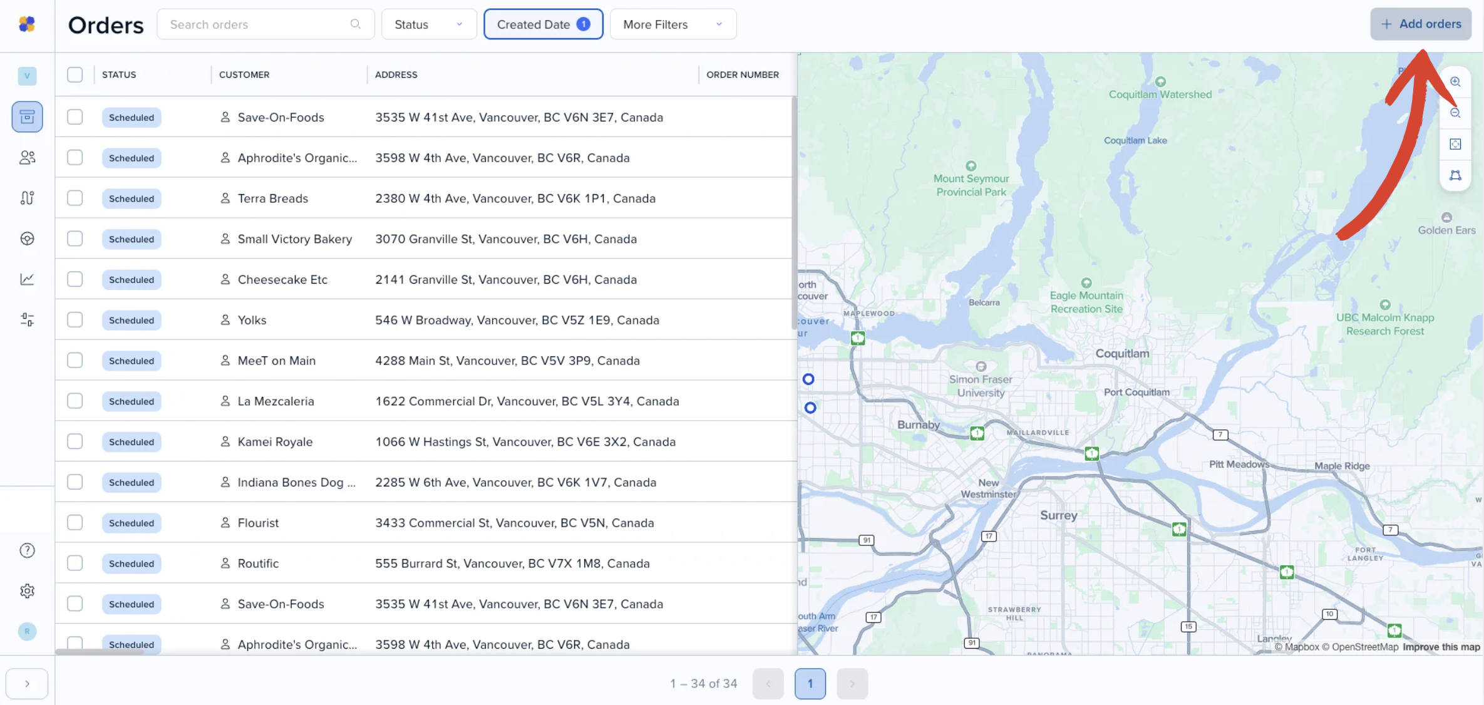Click the Routific logo icon
The image size is (1484, 705).
click(x=27, y=24)
